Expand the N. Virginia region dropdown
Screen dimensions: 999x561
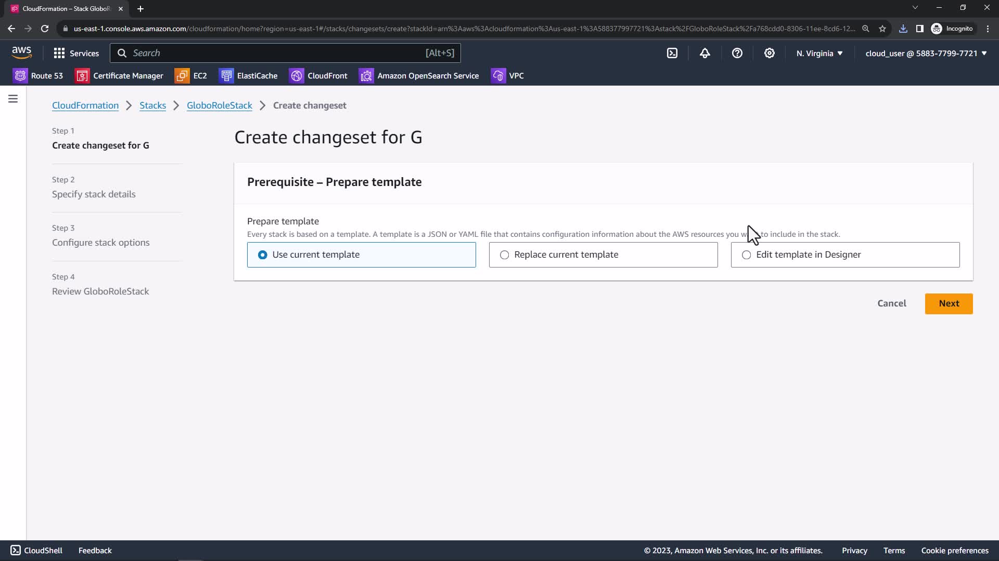point(819,53)
